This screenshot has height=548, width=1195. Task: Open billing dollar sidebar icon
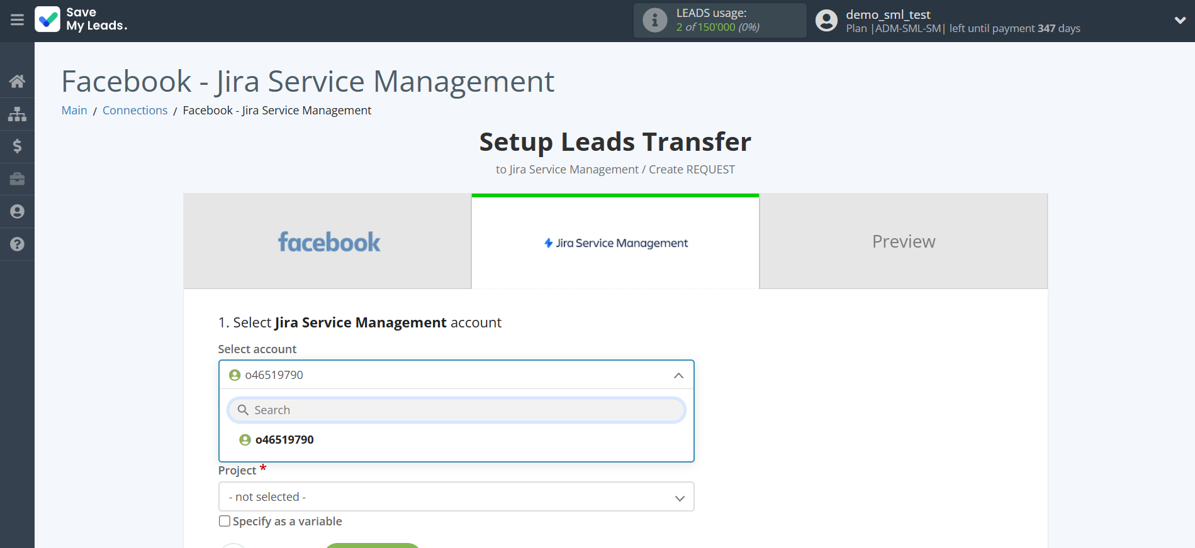coord(17,146)
